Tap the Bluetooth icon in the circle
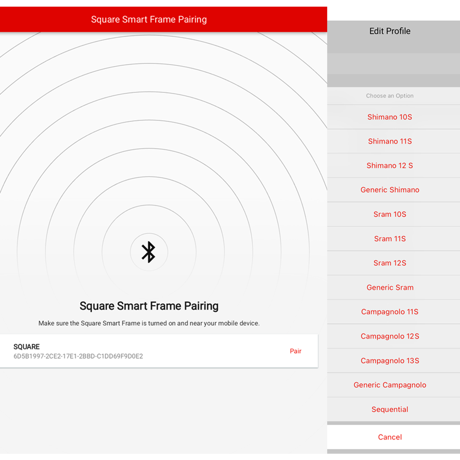This screenshot has width=460, height=460. [149, 252]
